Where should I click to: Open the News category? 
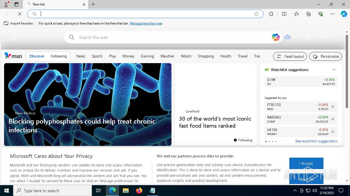81,56
